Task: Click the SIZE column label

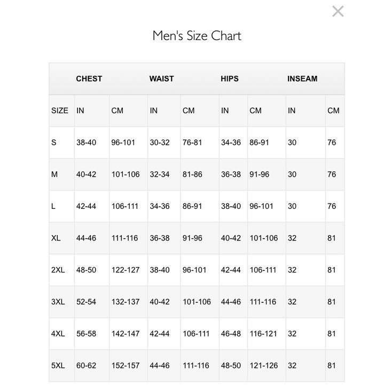Action: coord(60,111)
